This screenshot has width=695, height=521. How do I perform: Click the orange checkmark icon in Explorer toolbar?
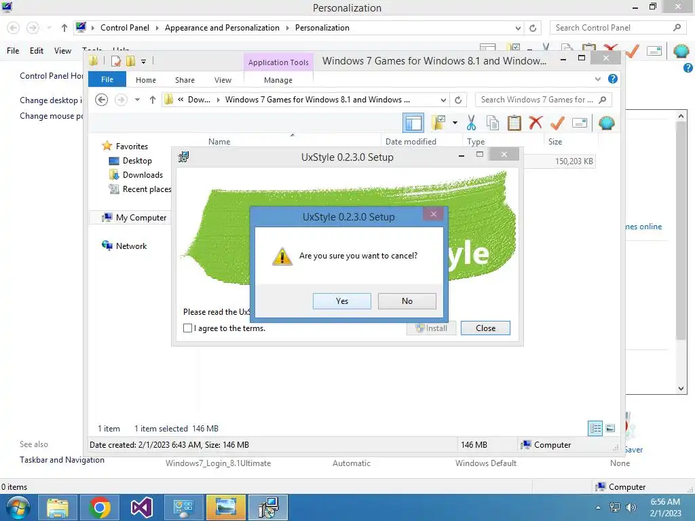557,122
